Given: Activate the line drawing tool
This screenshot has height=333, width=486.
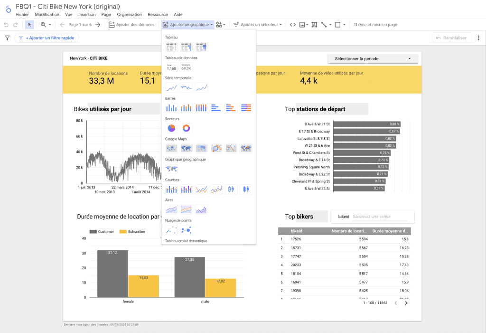Looking at the screenshot, I should coord(324,24).
